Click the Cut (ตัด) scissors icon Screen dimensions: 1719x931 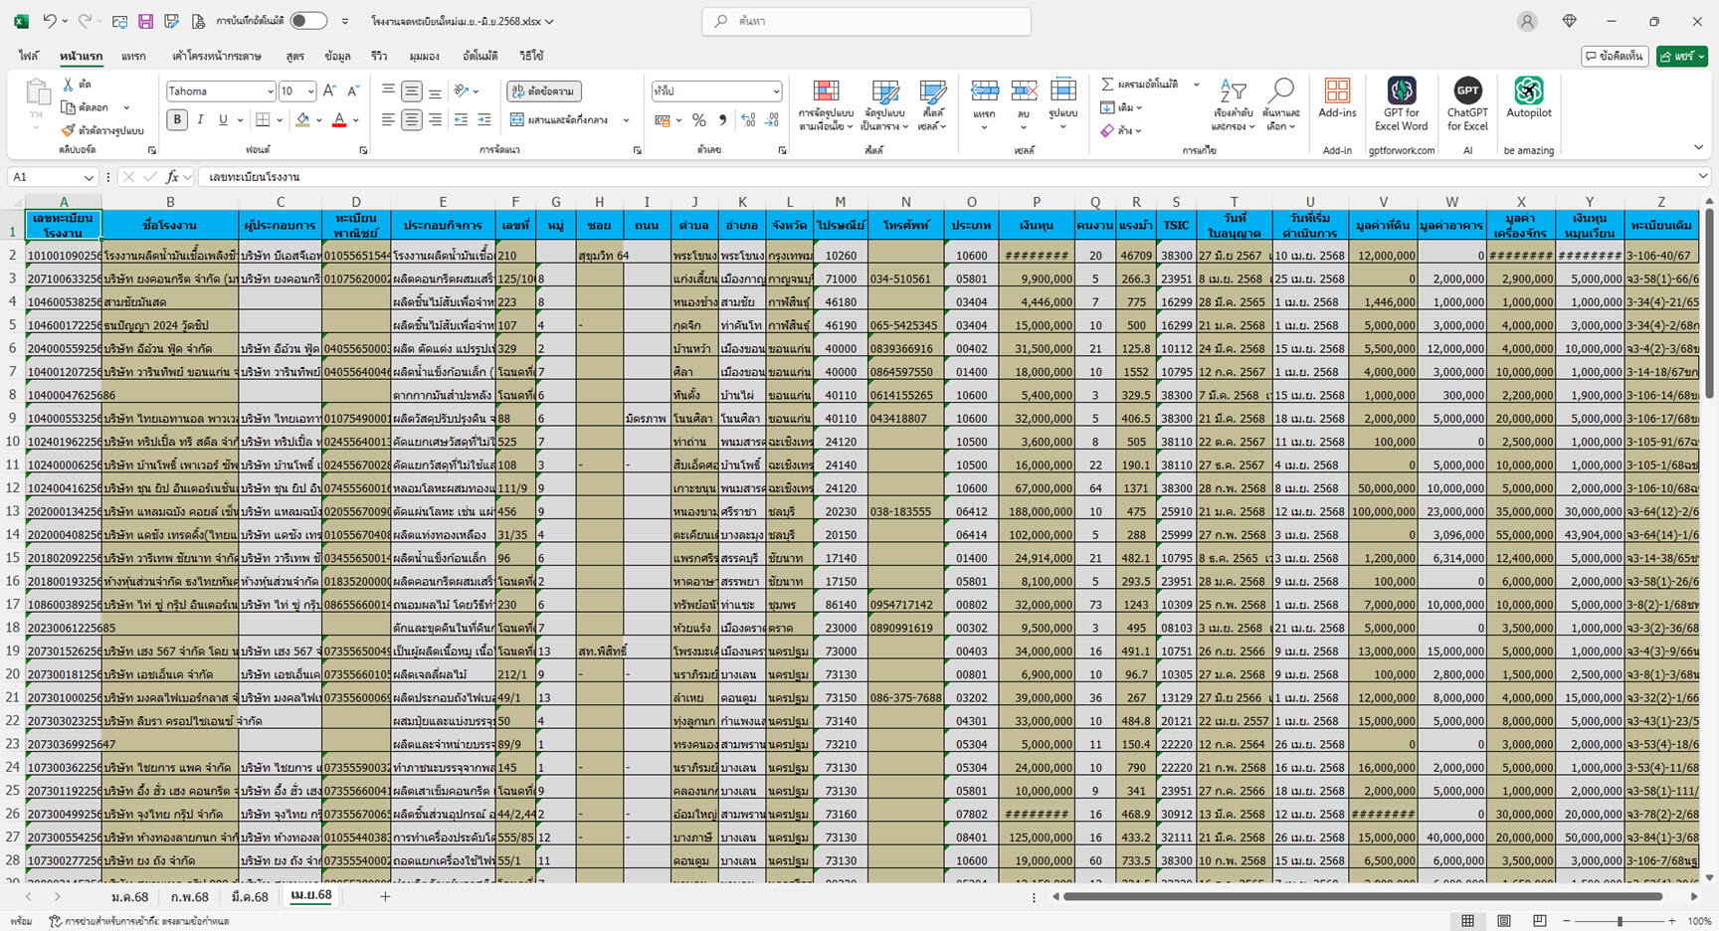(x=69, y=85)
